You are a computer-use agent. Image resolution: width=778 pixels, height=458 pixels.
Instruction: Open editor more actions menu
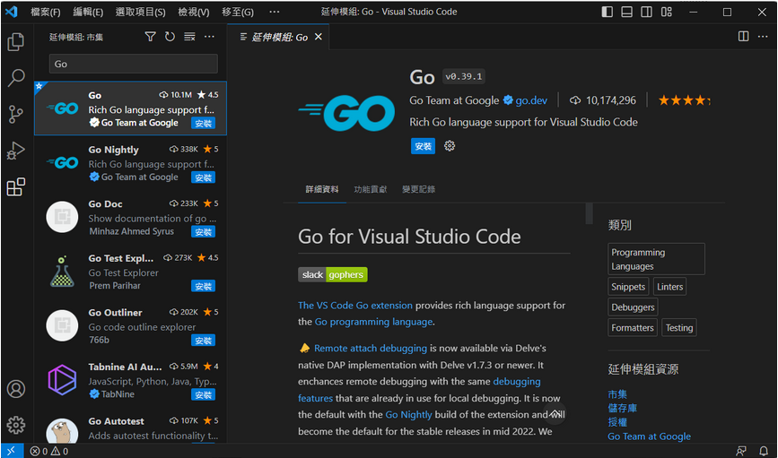(x=763, y=37)
